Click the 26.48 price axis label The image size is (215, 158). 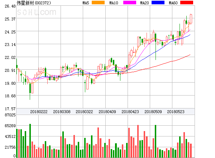tap(10, 6)
